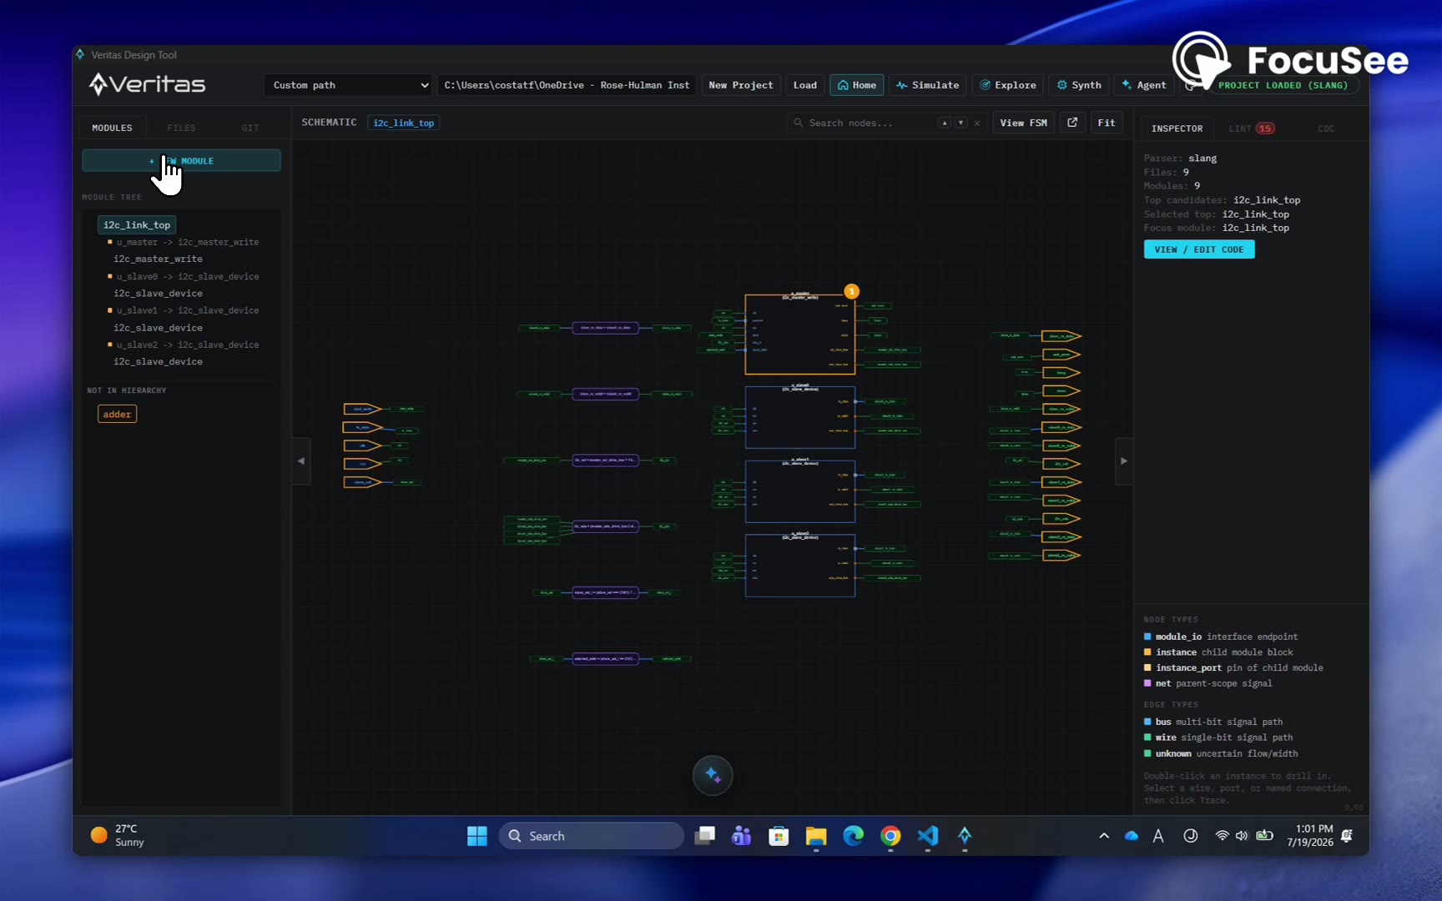Image resolution: width=1442 pixels, height=901 pixels.
Task: Click OneDrive cloud tray icon
Action: 1131,836
